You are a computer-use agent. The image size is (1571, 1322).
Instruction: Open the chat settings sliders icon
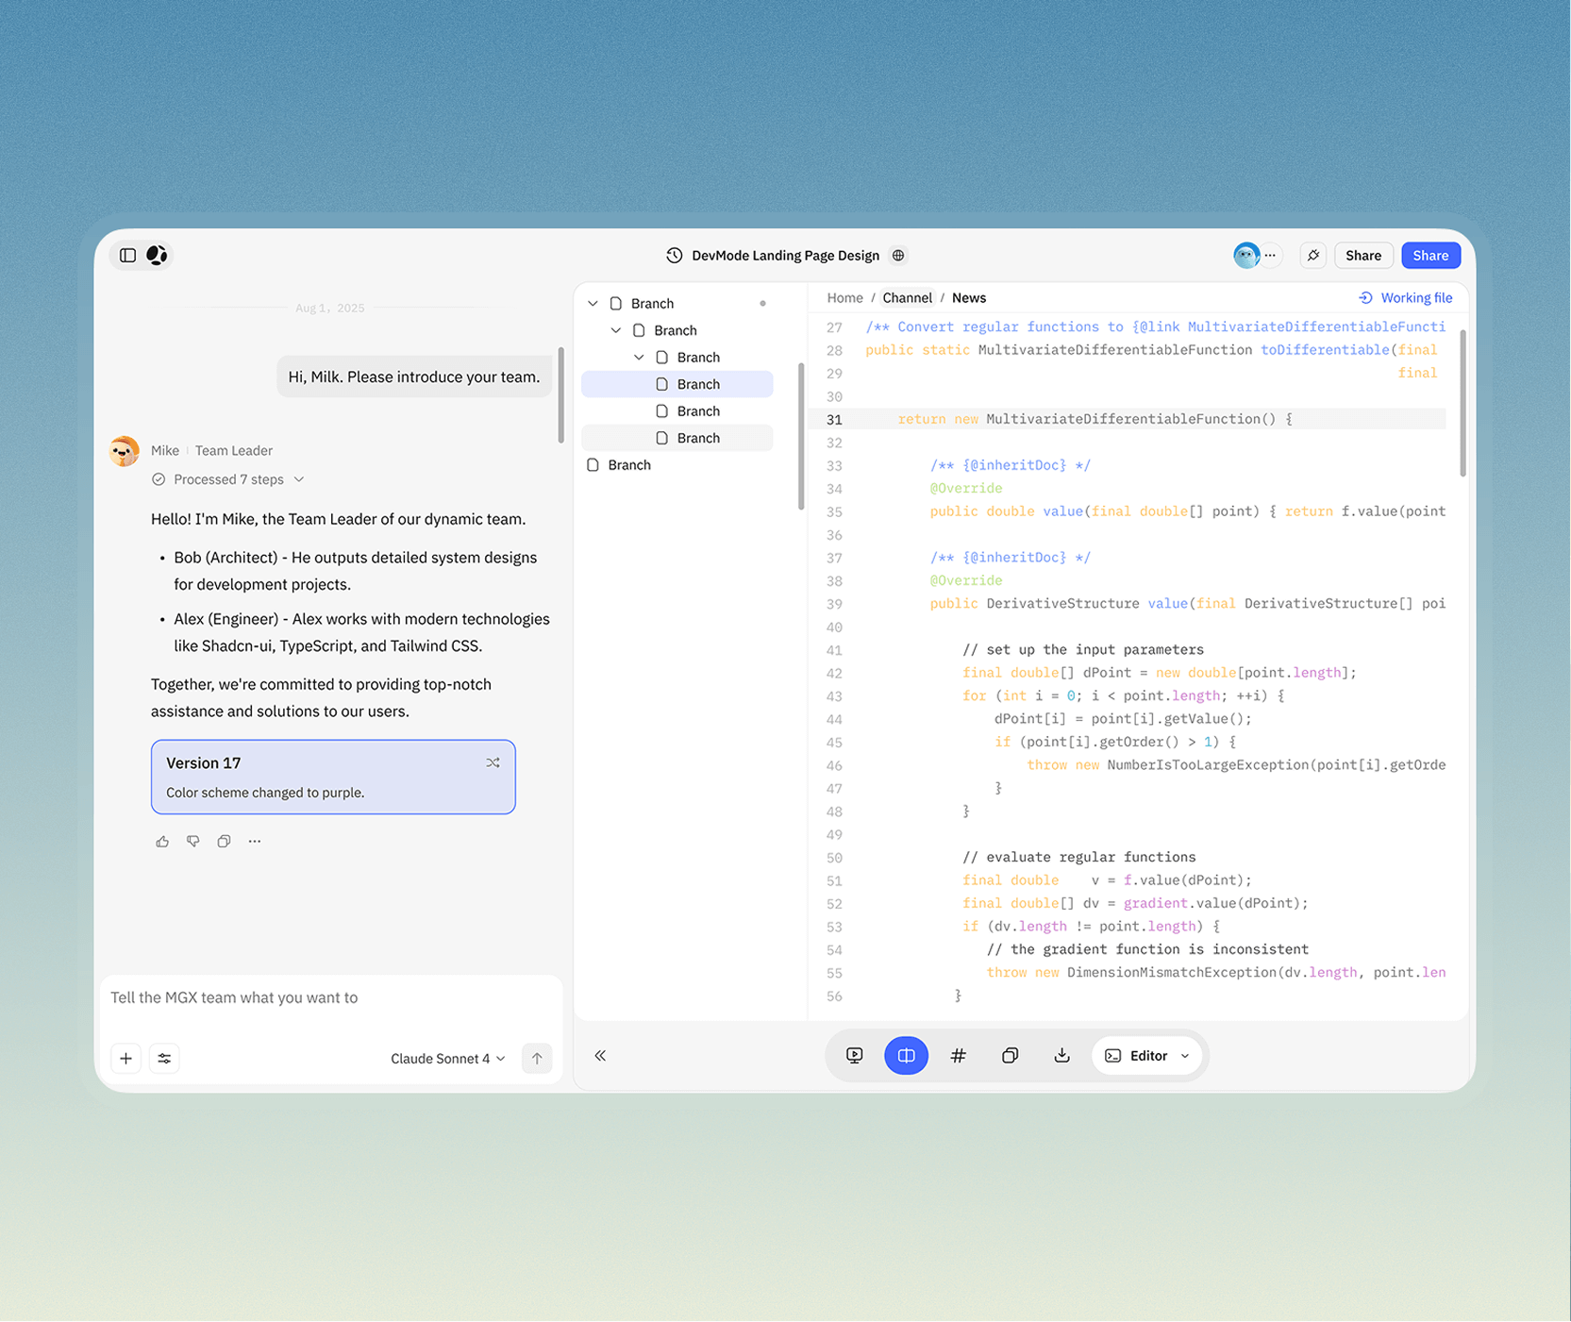164,1058
